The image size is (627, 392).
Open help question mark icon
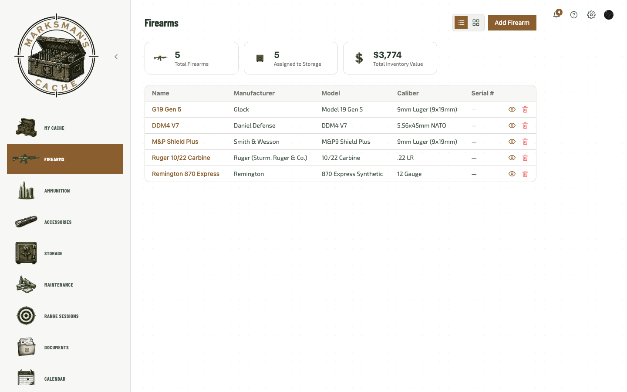[574, 15]
